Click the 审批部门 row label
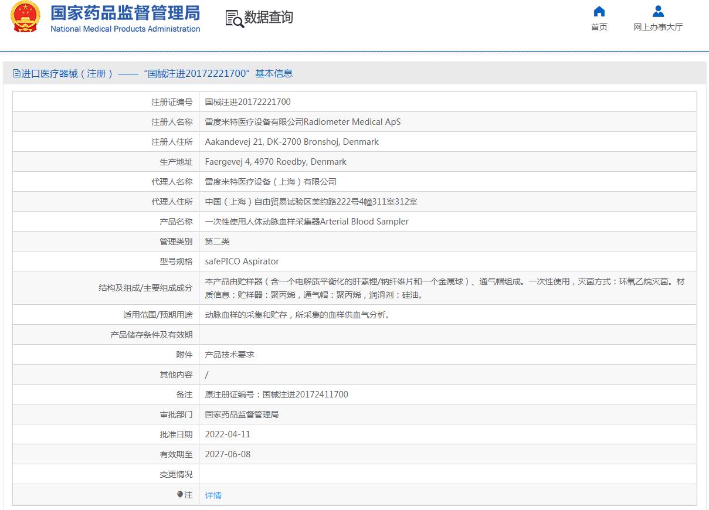Viewport: 709px width, 510px height. 176,414
